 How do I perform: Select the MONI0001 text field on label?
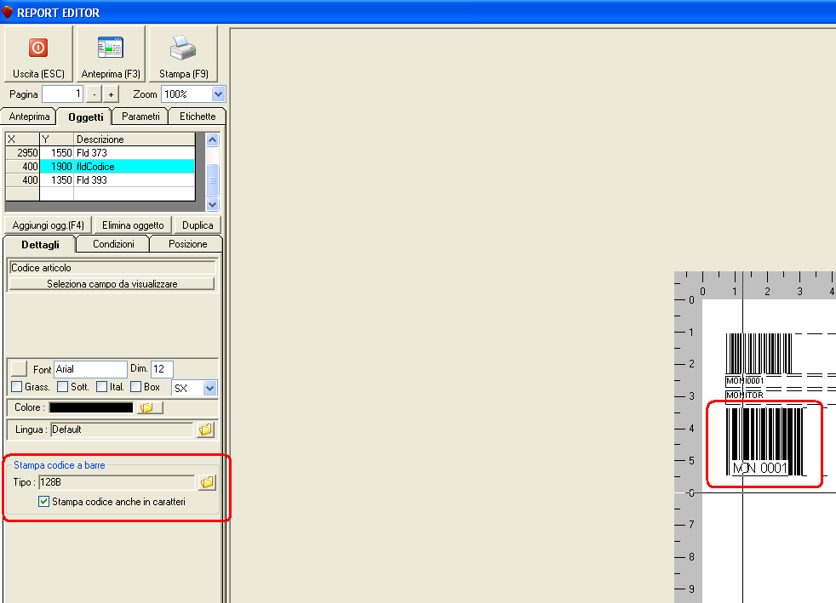pos(744,381)
